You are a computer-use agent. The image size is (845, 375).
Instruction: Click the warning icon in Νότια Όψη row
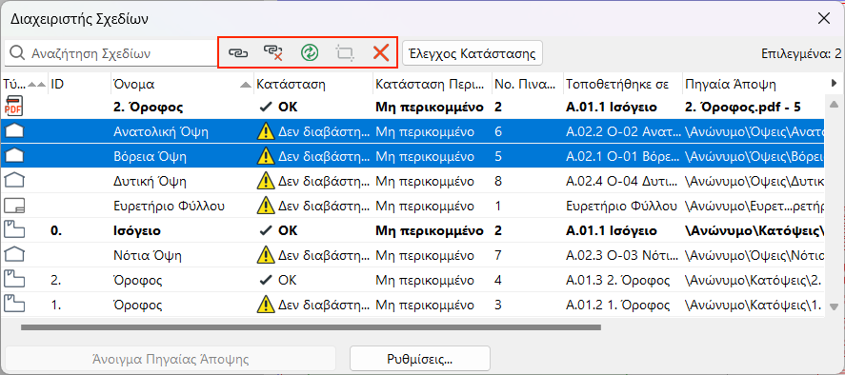coord(265,255)
